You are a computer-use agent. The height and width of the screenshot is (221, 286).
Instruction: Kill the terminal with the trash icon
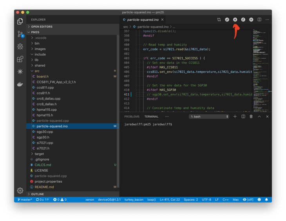pyautogui.click(x=251, y=117)
